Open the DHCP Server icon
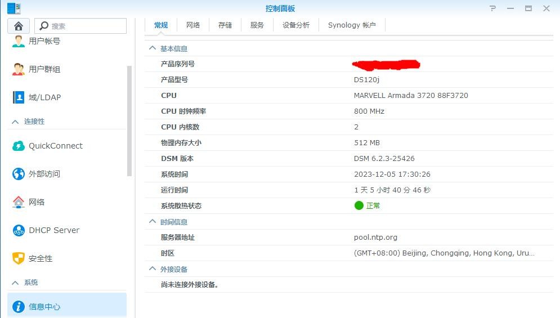 pos(18,230)
